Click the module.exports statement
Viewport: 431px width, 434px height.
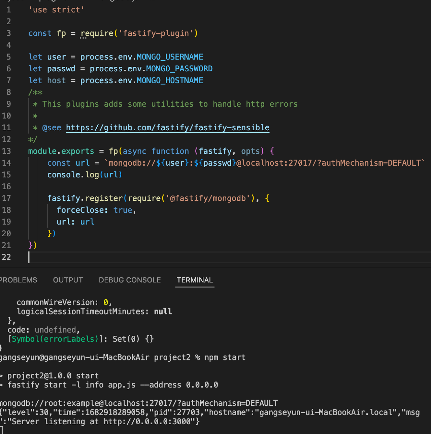pyautogui.click(x=61, y=151)
